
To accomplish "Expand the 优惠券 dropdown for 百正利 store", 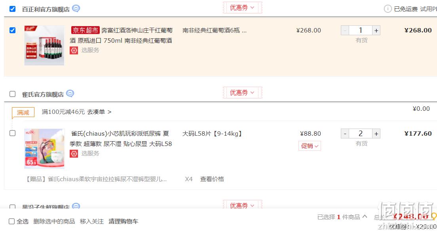I will [x=243, y=8].
